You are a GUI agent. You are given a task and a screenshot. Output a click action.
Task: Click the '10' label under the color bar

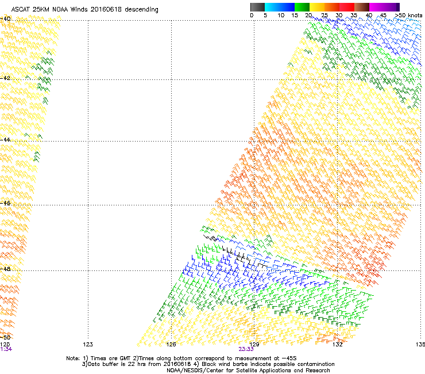[281, 16]
